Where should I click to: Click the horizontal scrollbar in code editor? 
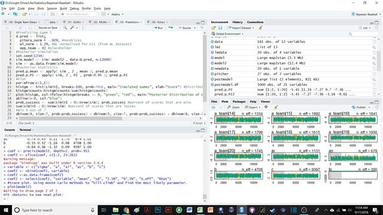(71, 118)
